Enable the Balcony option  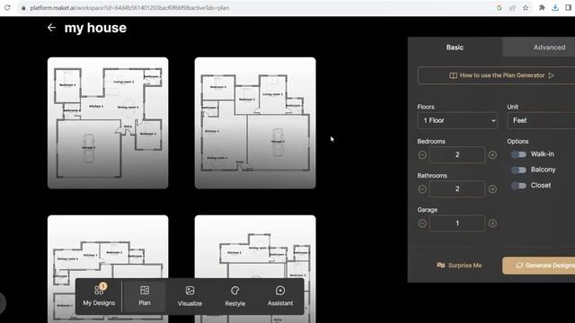click(x=518, y=170)
